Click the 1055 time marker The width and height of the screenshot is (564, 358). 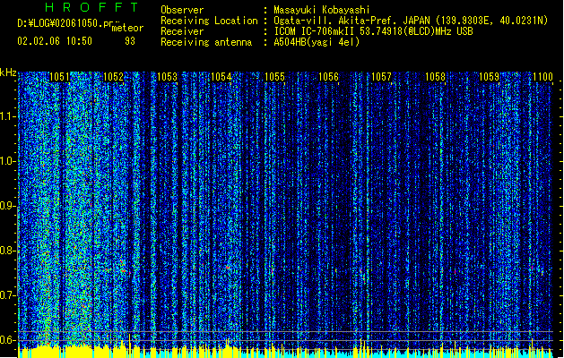click(274, 77)
